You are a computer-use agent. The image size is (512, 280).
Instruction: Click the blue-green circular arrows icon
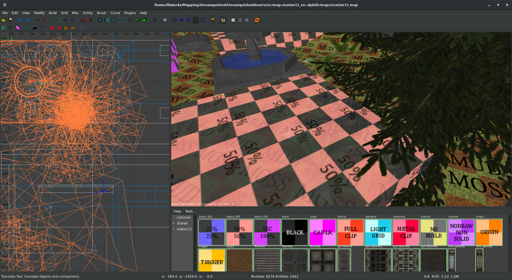coord(4,28)
